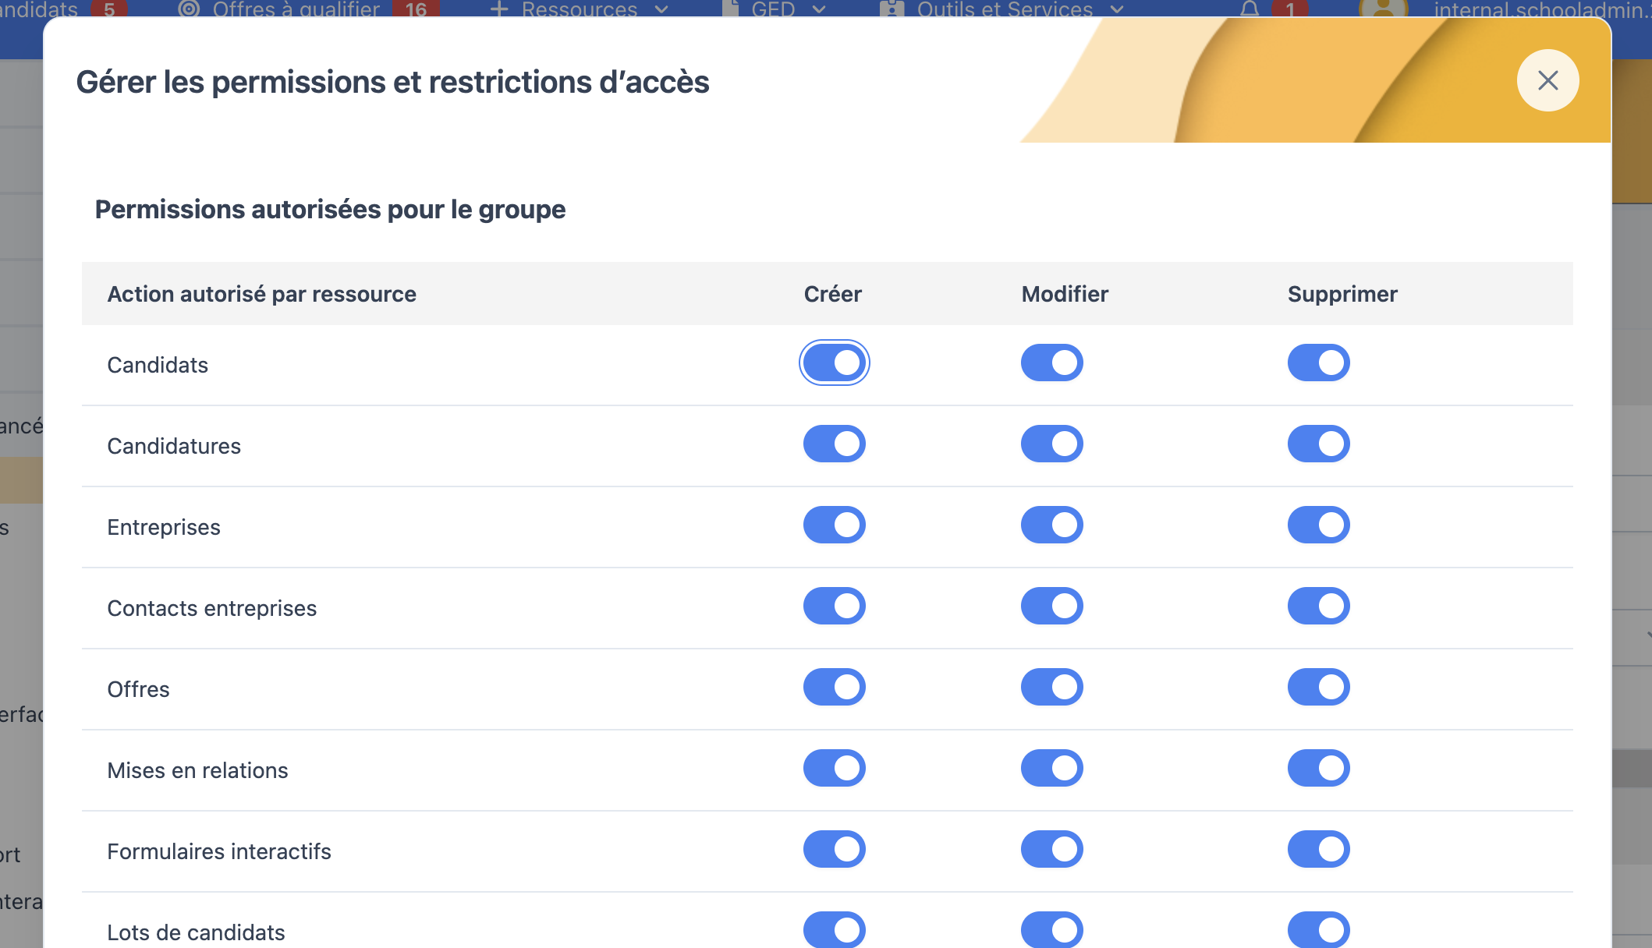
Task: Expand the Outils et Services chevron
Action: pos(1117,9)
